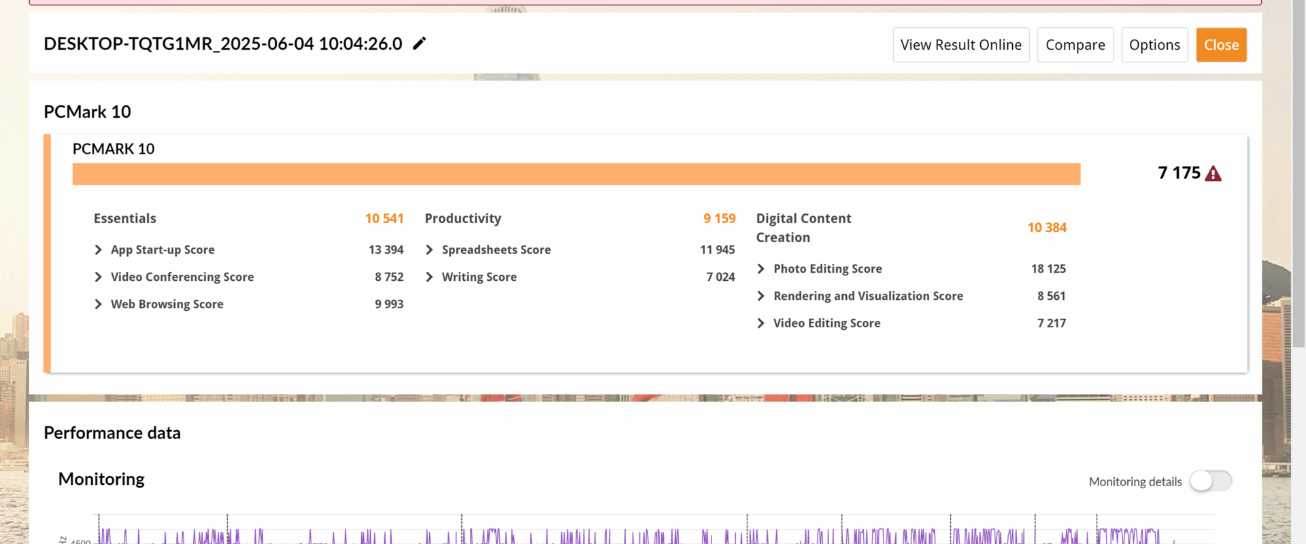Click the Essentials heading
Screen dimensions: 1306x544
[x=125, y=218]
